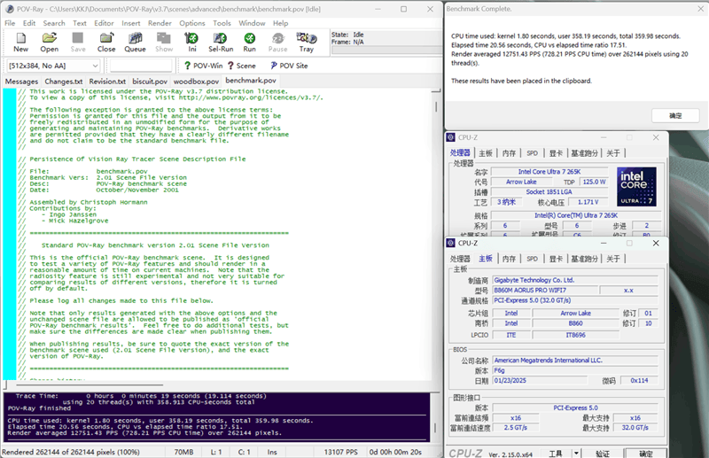
Task: Send POV-Ray to Tray icon
Action: click(306, 43)
